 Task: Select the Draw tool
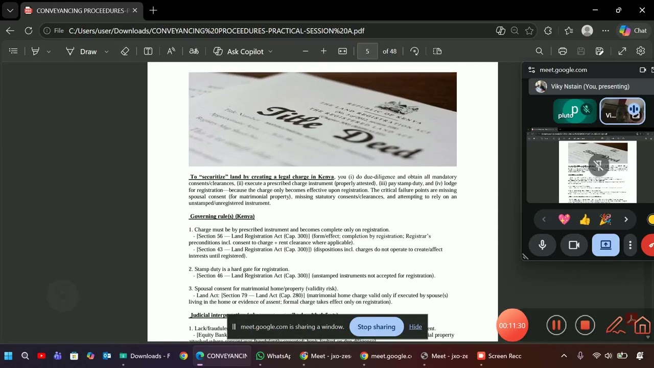(81, 51)
